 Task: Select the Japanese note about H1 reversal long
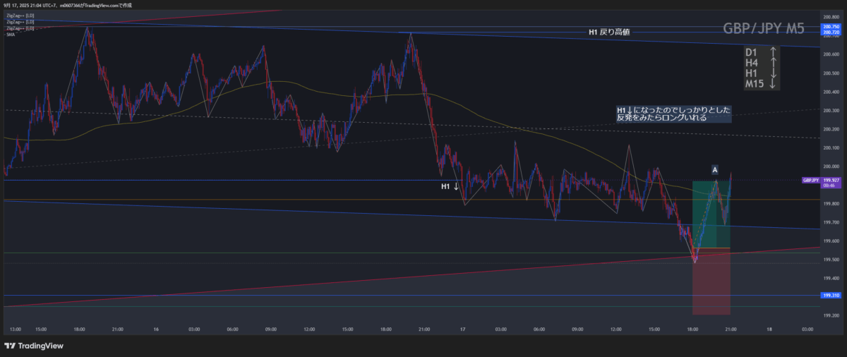tap(673, 114)
